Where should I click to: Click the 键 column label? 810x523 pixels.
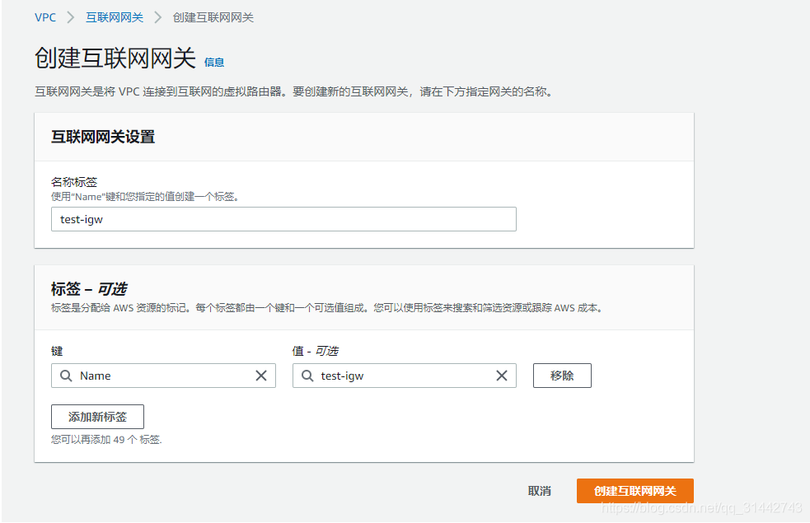coord(57,352)
